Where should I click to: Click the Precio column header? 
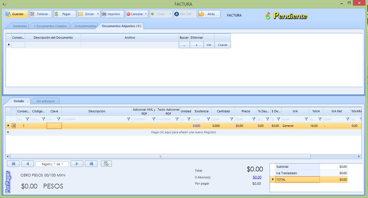(246, 111)
